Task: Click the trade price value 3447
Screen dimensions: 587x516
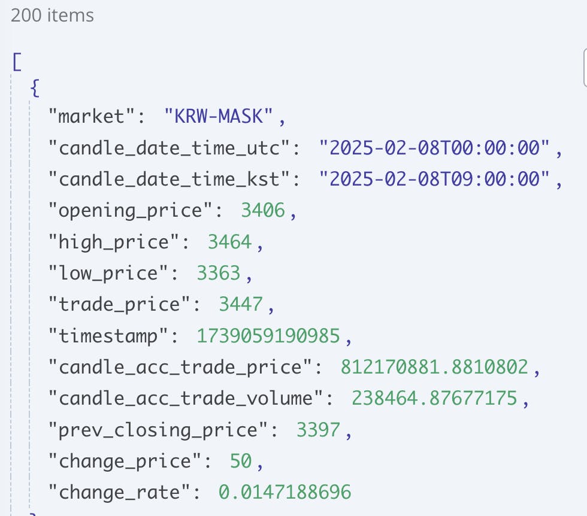Action: click(x=241, y=305)
